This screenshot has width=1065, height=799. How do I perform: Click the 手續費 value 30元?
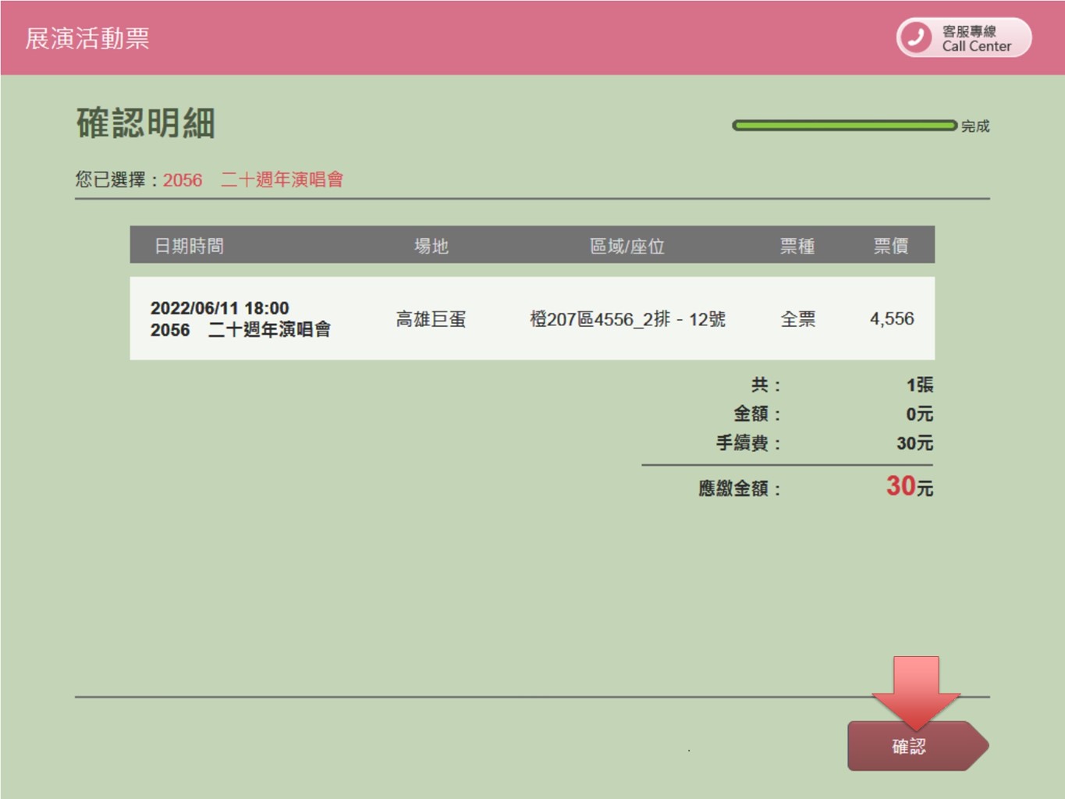tap(914, 443)
